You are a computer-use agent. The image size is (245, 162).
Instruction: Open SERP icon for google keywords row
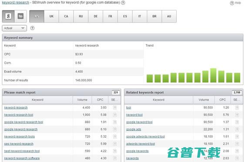(x=237, y=151)
